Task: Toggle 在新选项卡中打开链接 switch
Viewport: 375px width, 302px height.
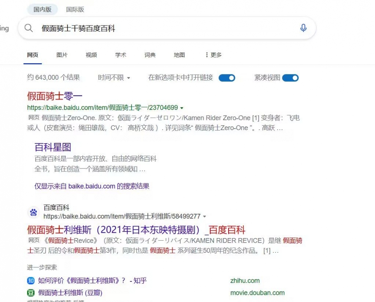Action: tap(227, 78)
